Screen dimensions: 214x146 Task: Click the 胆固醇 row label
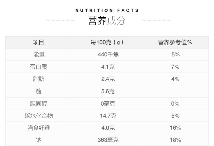click(x=39, y=104)
